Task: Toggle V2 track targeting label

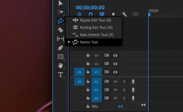Action: pos(96,64)
